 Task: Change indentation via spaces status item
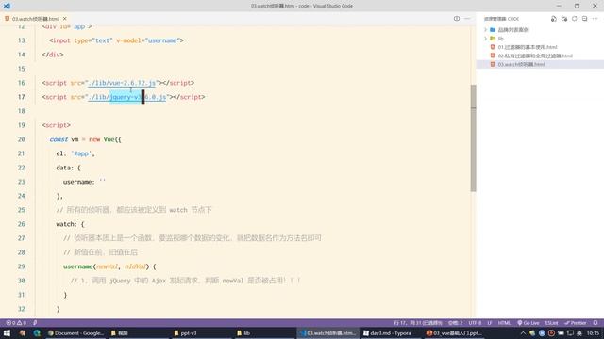(x=455, y=323)
